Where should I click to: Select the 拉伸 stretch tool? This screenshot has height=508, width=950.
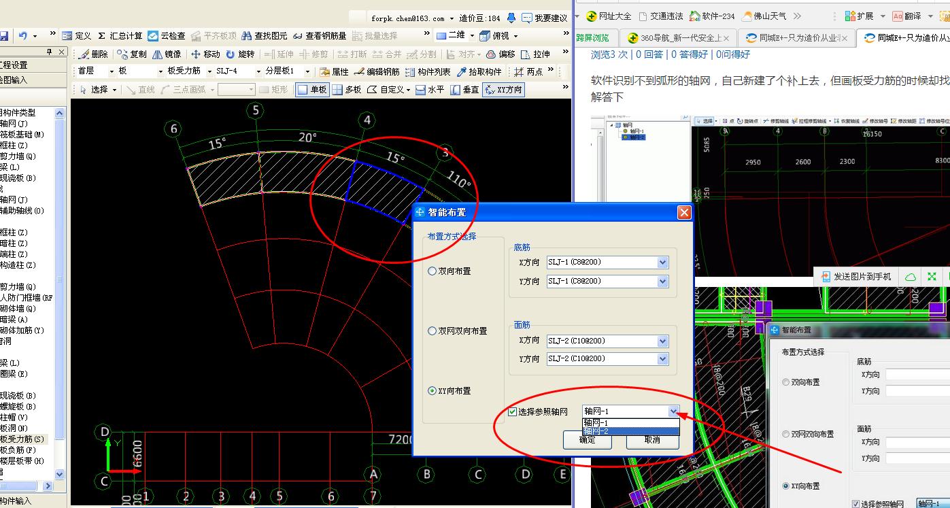click(x=535, y=54)
